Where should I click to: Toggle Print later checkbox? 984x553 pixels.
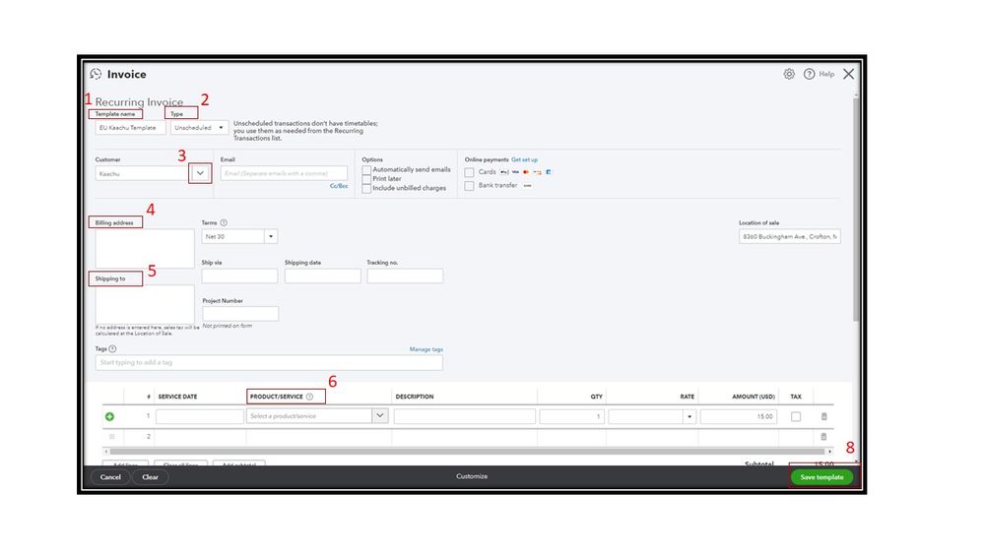click(x=366, y=179)
